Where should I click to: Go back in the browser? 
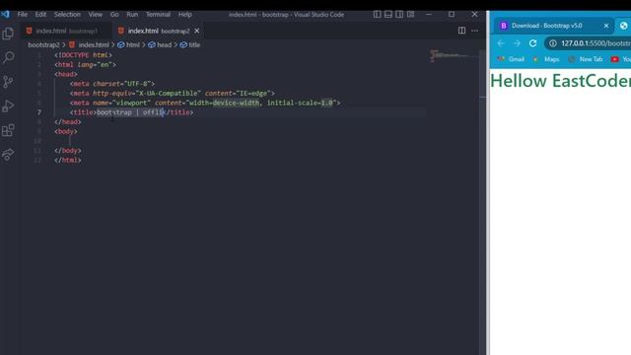pyautogui.click(x=501, y=43)
